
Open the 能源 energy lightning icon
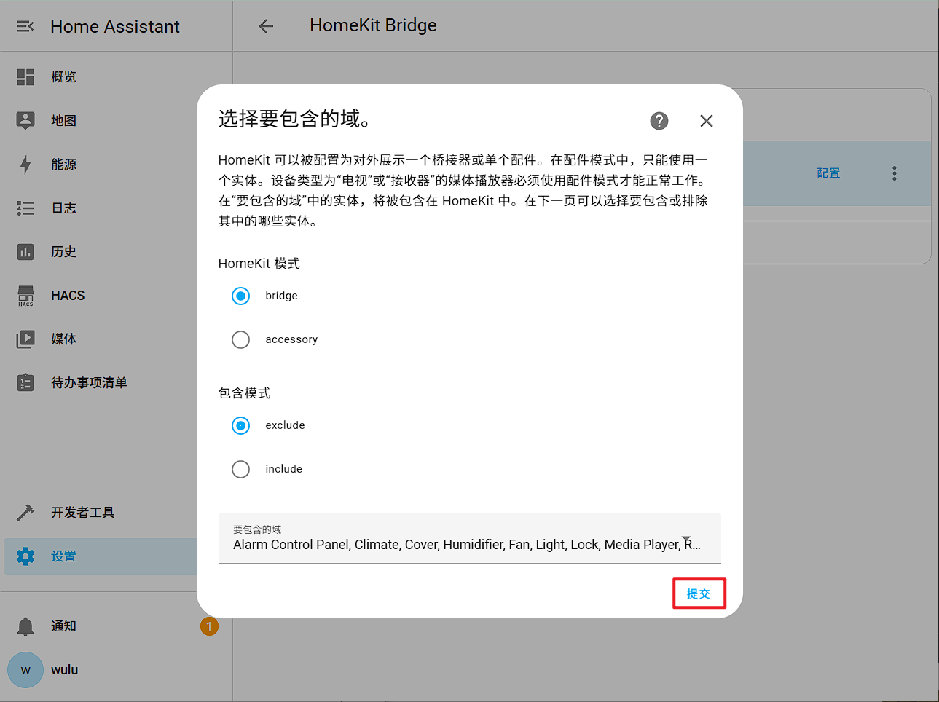(x=25, y=164)
